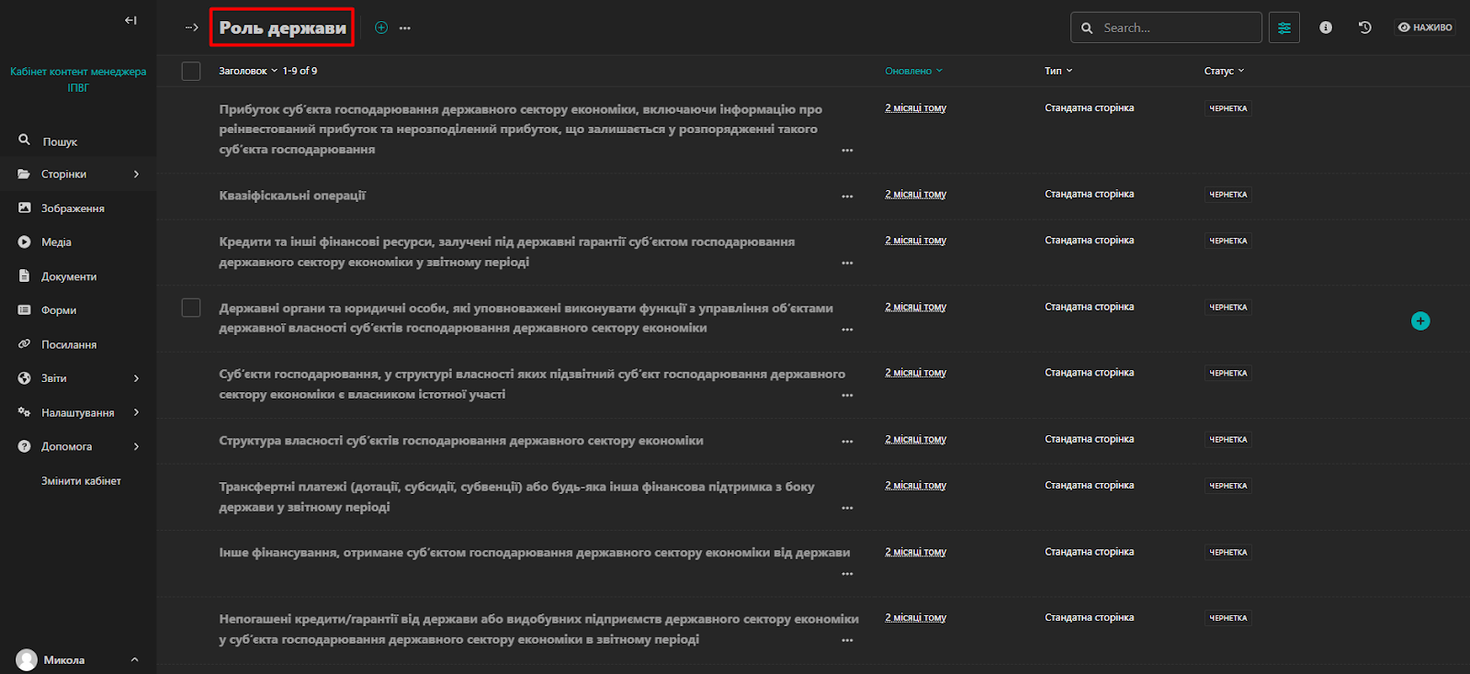Open the history clock icon
The width and height of the screenshot is (1470, 674).
click(x=1365, y=28)
